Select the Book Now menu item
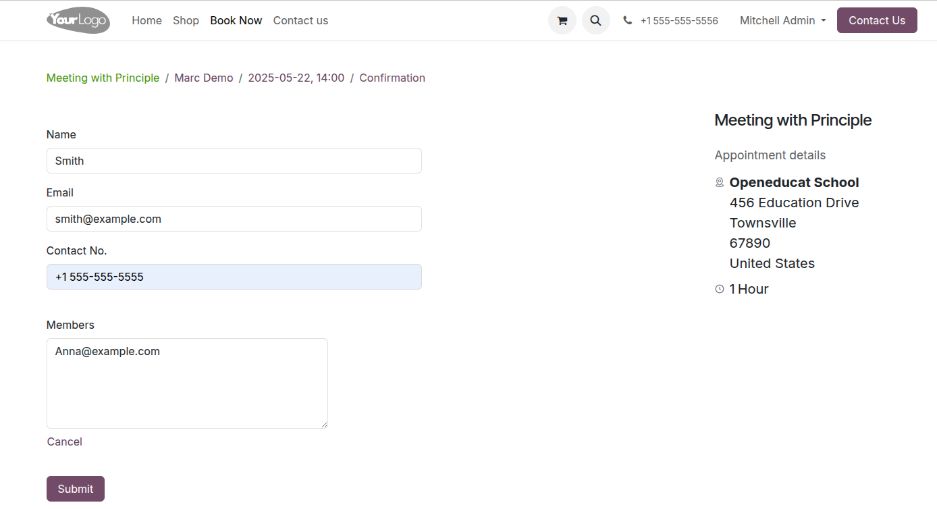 (236, 20)
